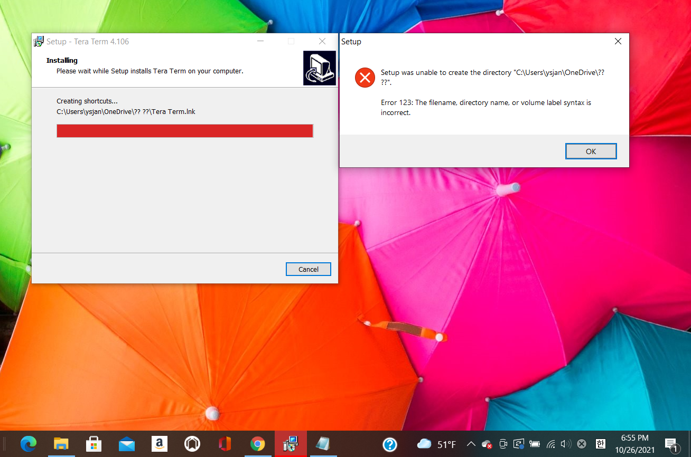Screen dimensions: 691x457
Task: Click the "Creating shortcuts..." status text
Action: (87, 101)
